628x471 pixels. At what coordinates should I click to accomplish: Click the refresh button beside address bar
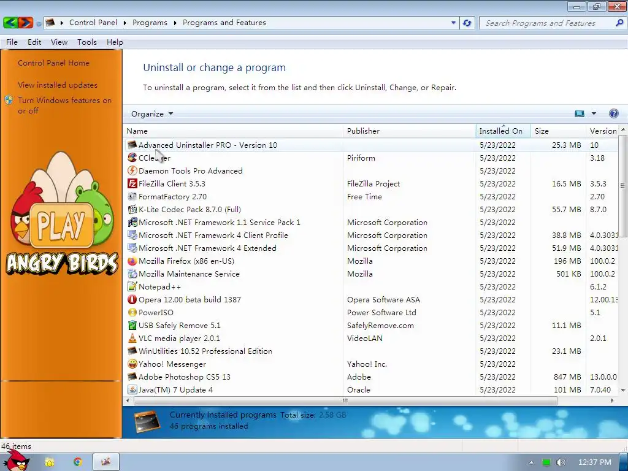point(467,23)
